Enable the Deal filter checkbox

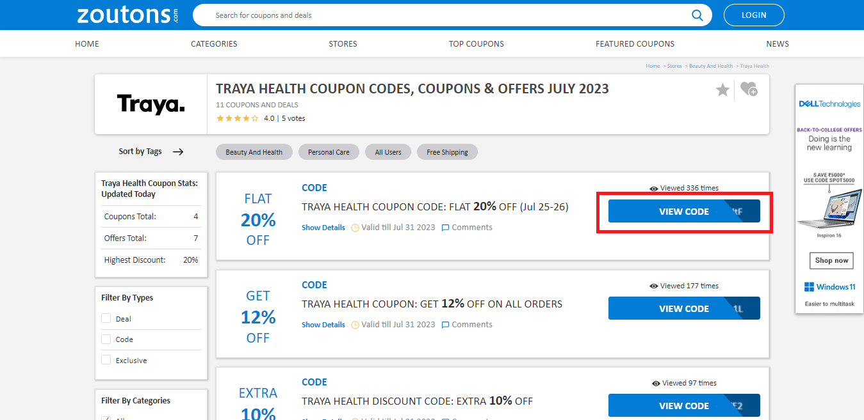tap(106, 318)
